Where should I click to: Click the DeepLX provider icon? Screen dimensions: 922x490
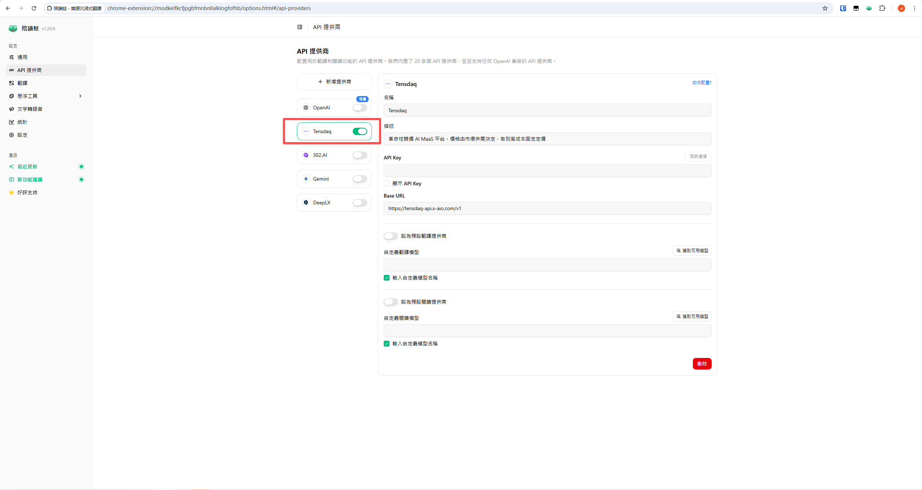coord(306,203)
